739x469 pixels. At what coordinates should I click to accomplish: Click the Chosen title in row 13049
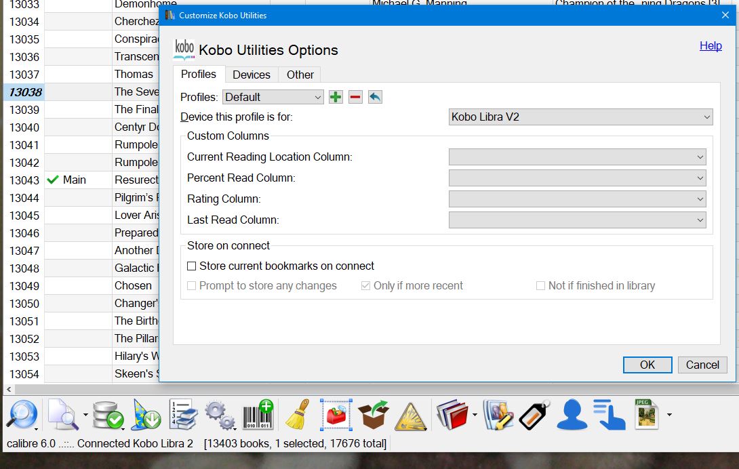click(x=133, y=285)
